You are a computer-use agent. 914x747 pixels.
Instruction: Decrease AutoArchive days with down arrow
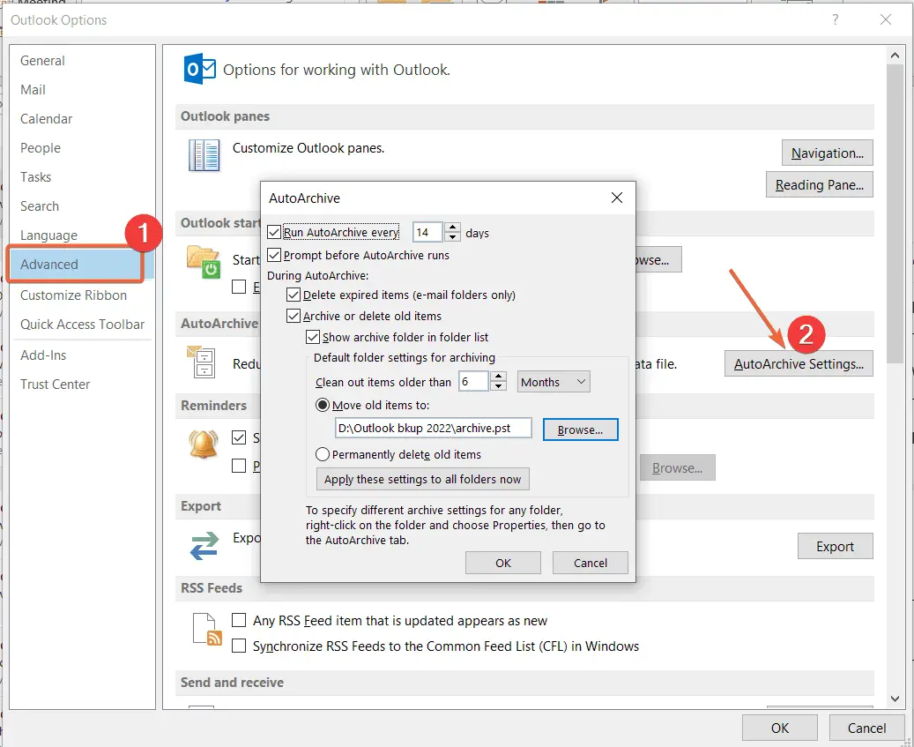click(x=453, y=236)
